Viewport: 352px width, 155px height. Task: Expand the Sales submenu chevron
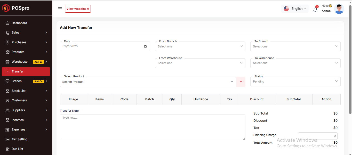pos(46,32)
